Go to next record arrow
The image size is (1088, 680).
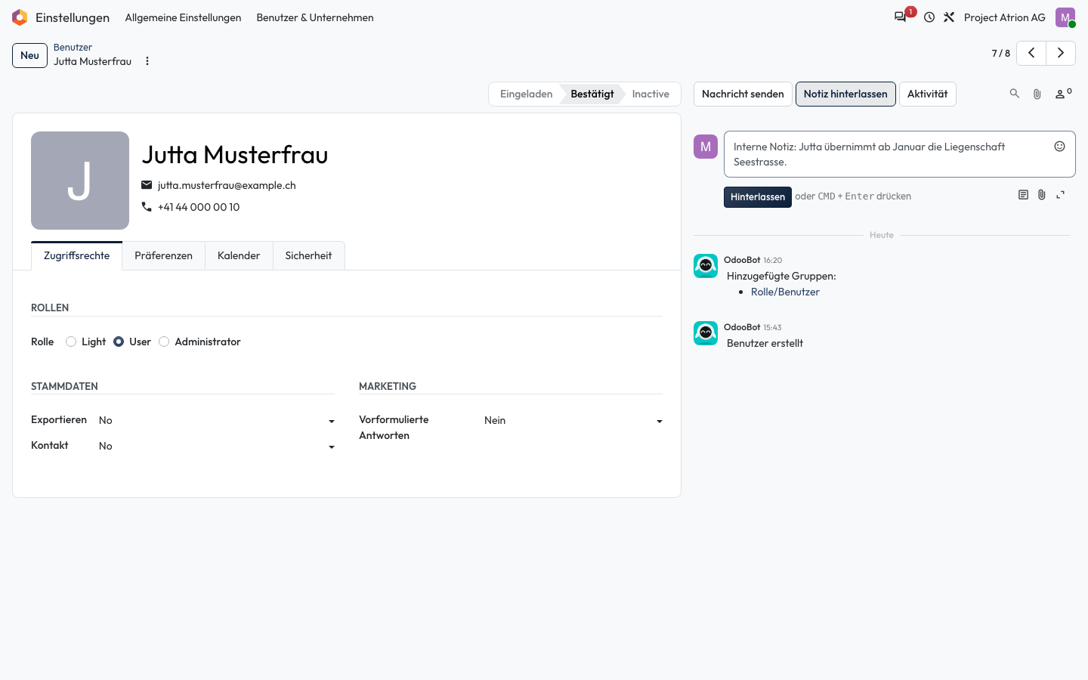pyautogui.click(x=1061, y=53)
